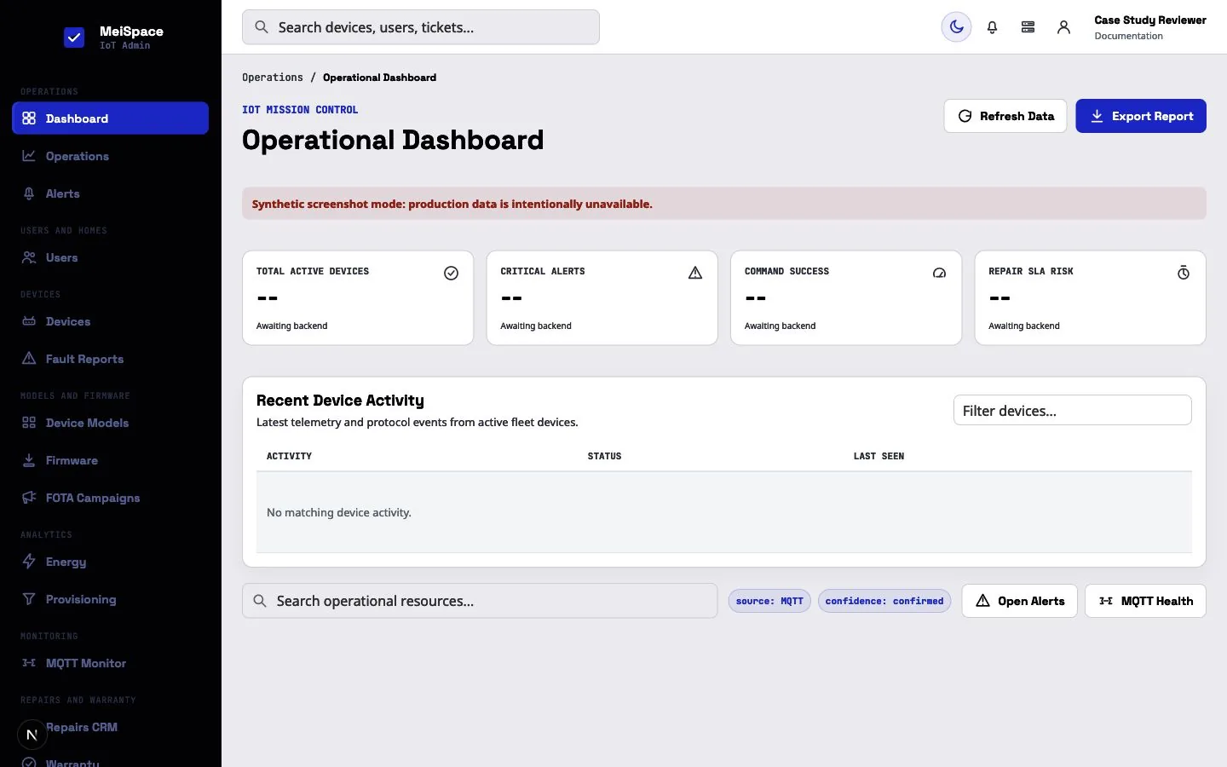This screenshot has height=767, width=1227.
Task: Click the No matching device activity text
Action: [339, 512]
